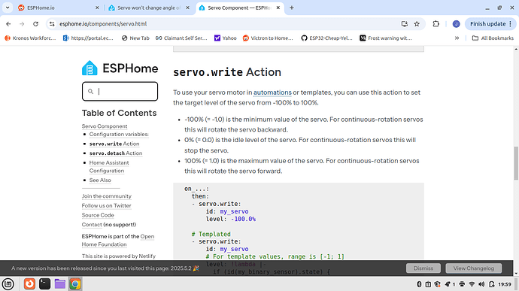Go back to the previous page
Screen dimensions: 519x291
pyautogui.click(x=8, y=24)
